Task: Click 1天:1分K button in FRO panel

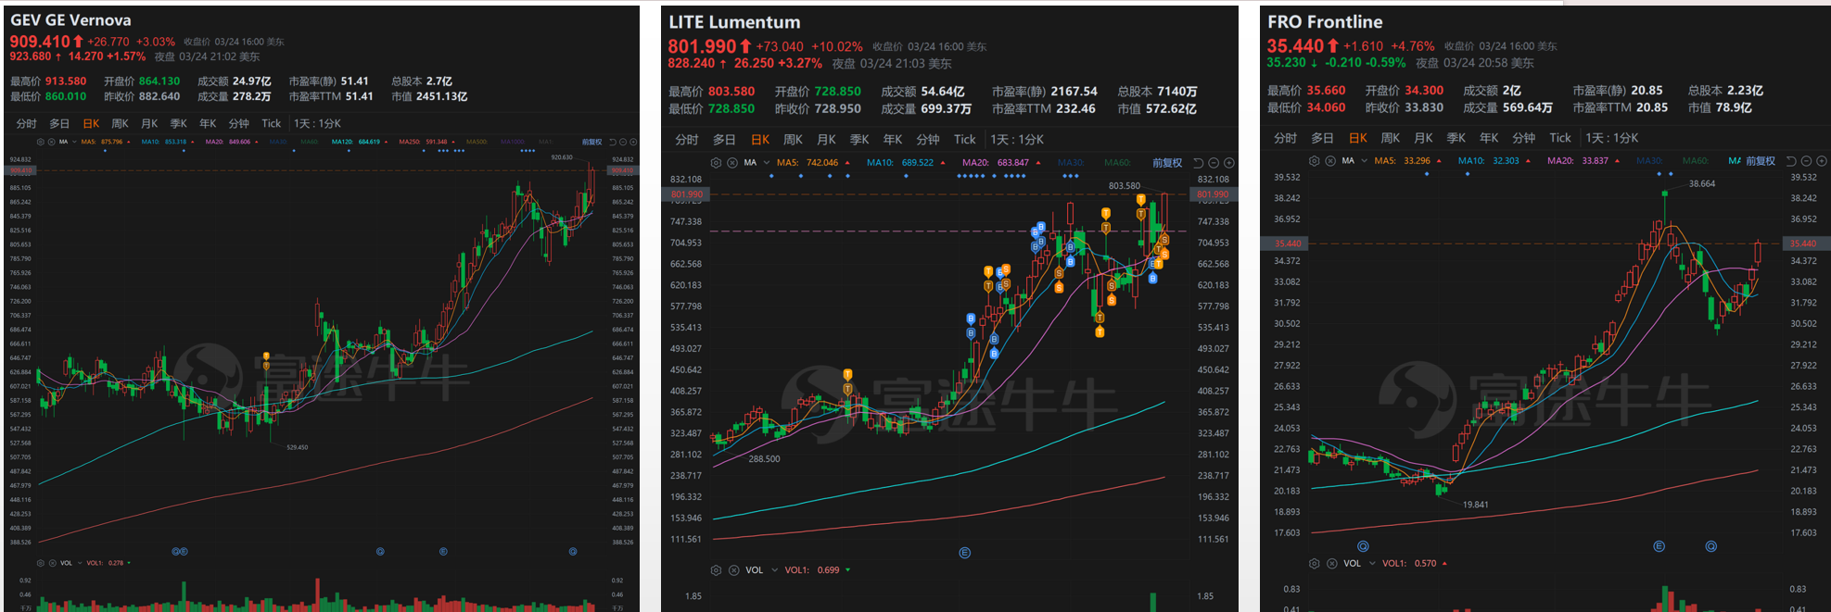Action: click(x=1612, y=137)
